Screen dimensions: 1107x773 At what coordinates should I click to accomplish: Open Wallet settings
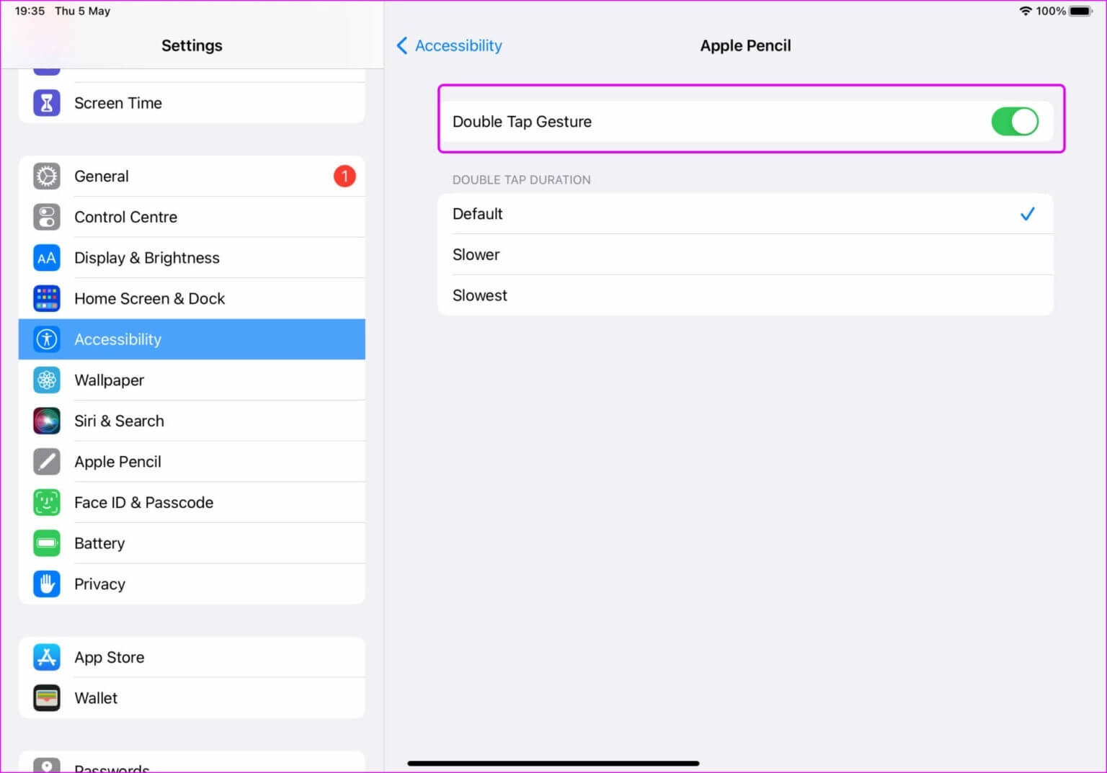tap(192, 698)
